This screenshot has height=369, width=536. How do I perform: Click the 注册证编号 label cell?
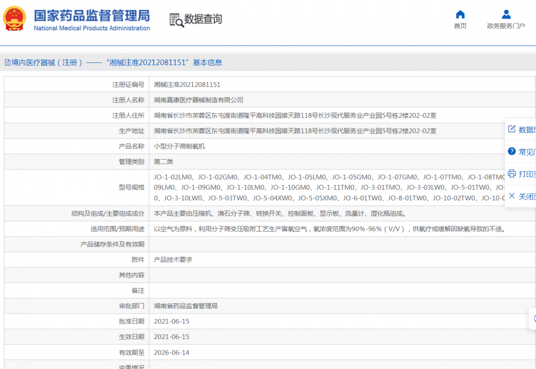point(76,84)
